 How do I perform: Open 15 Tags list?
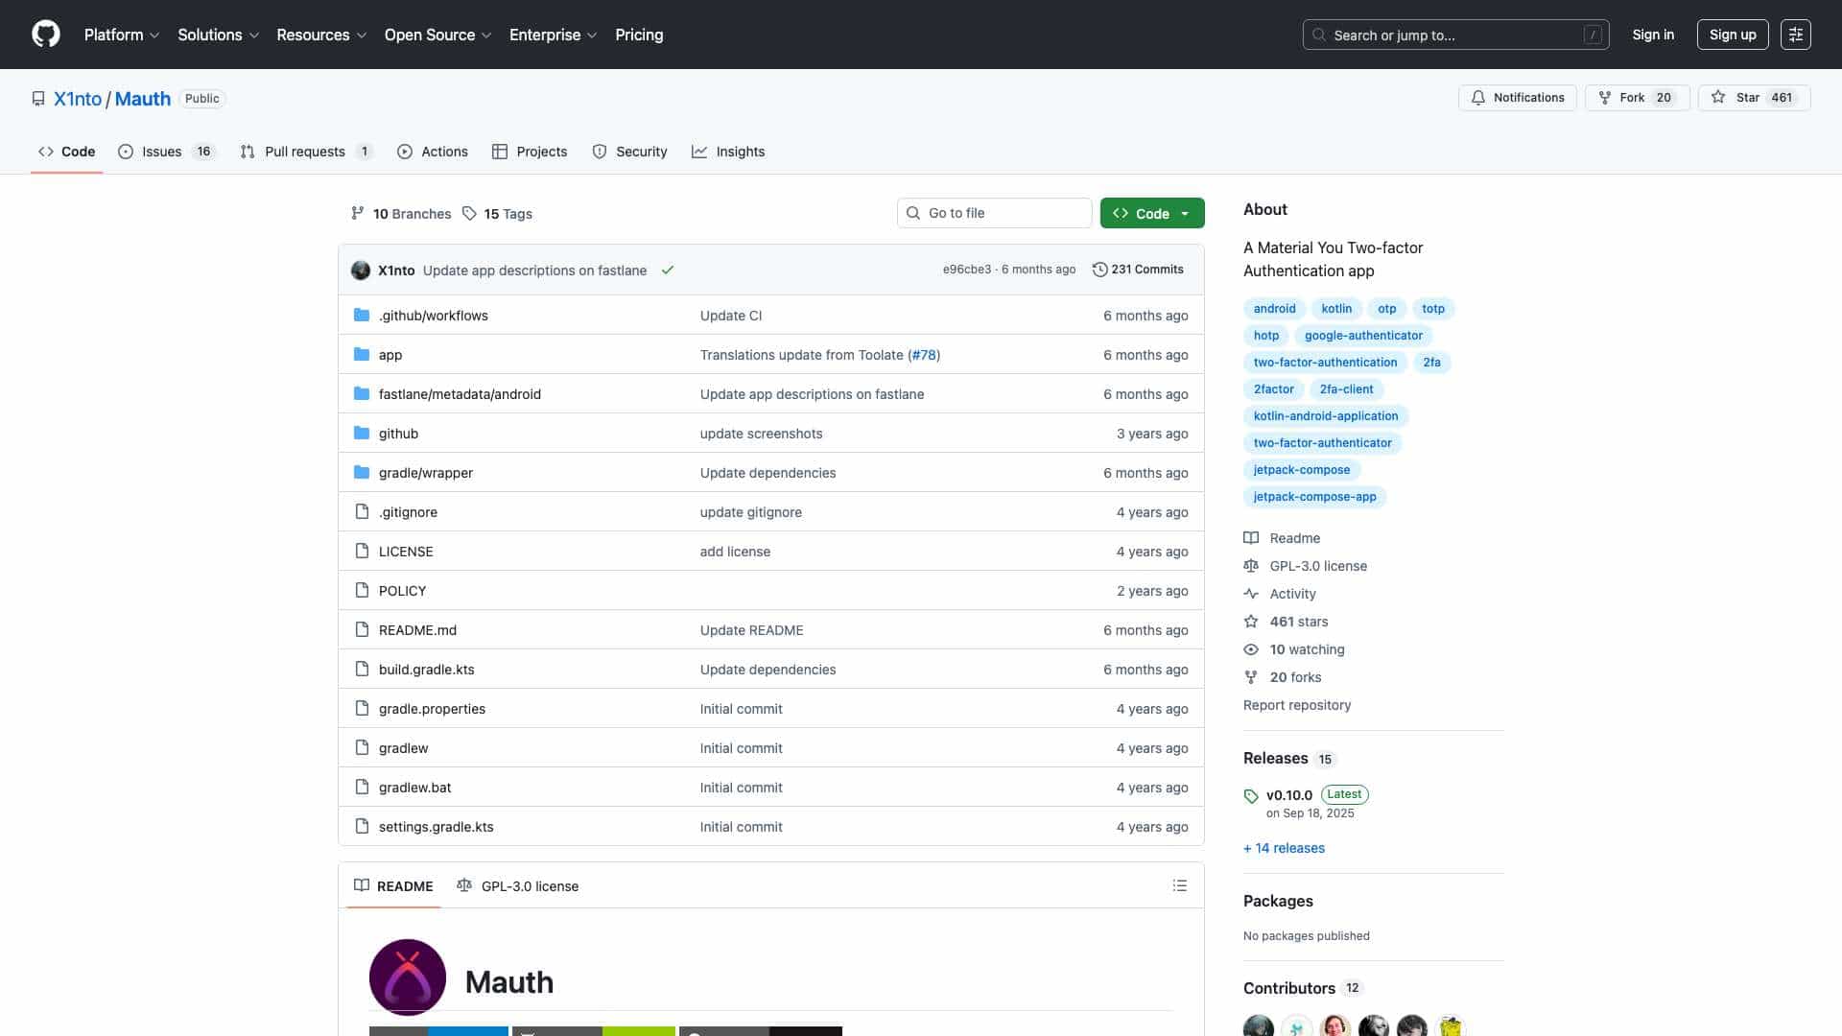[x=497, y=214]
